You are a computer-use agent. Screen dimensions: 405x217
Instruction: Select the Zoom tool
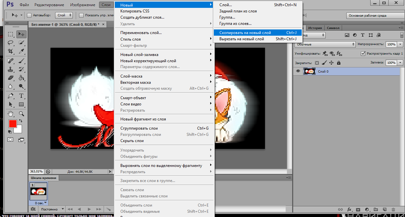(x=21, y=114)
